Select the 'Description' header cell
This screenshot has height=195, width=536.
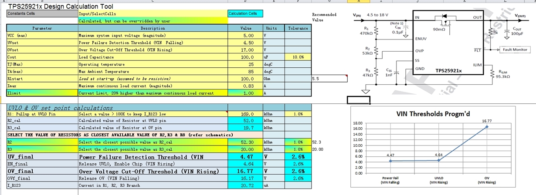coord(153,28)
